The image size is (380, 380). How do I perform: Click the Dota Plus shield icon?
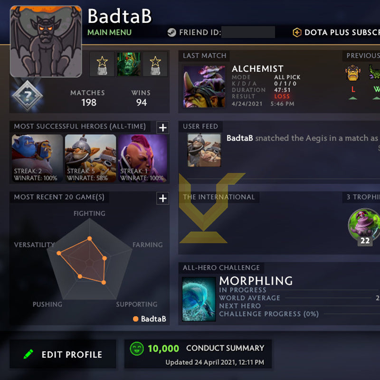pos(297,32)
